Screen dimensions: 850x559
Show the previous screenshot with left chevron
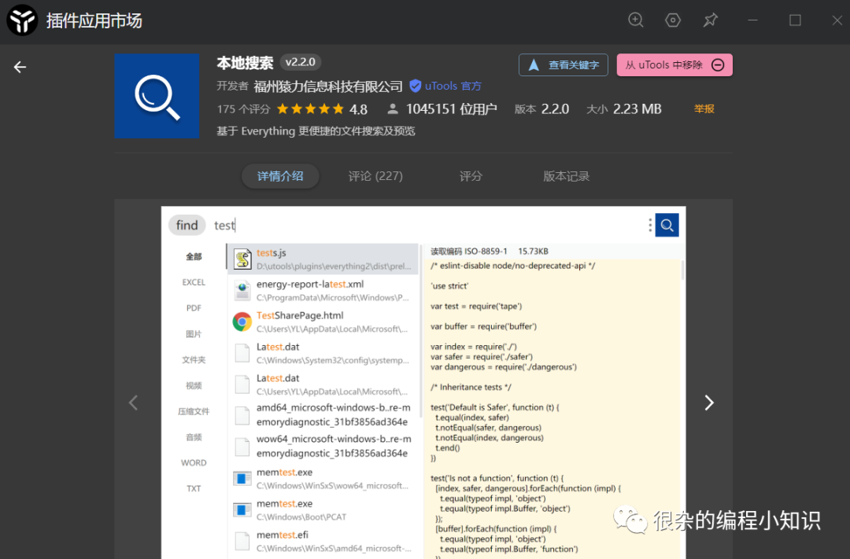[133, 403]
